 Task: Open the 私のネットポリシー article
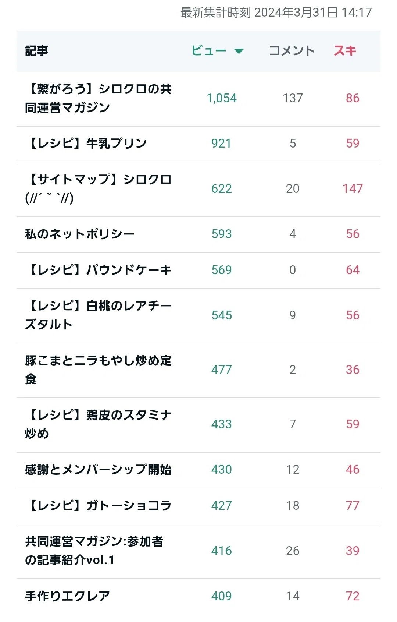coord(80,234)
